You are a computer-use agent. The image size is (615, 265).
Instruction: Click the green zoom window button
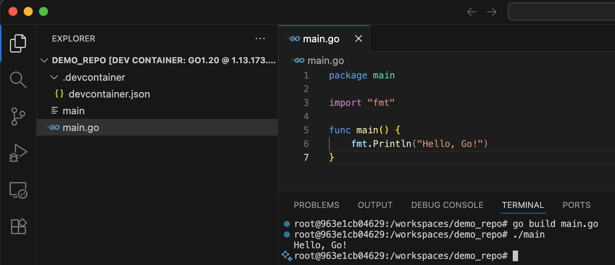click(x=43, y=11)
